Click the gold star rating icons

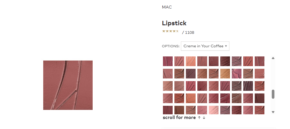click(170, 31)
